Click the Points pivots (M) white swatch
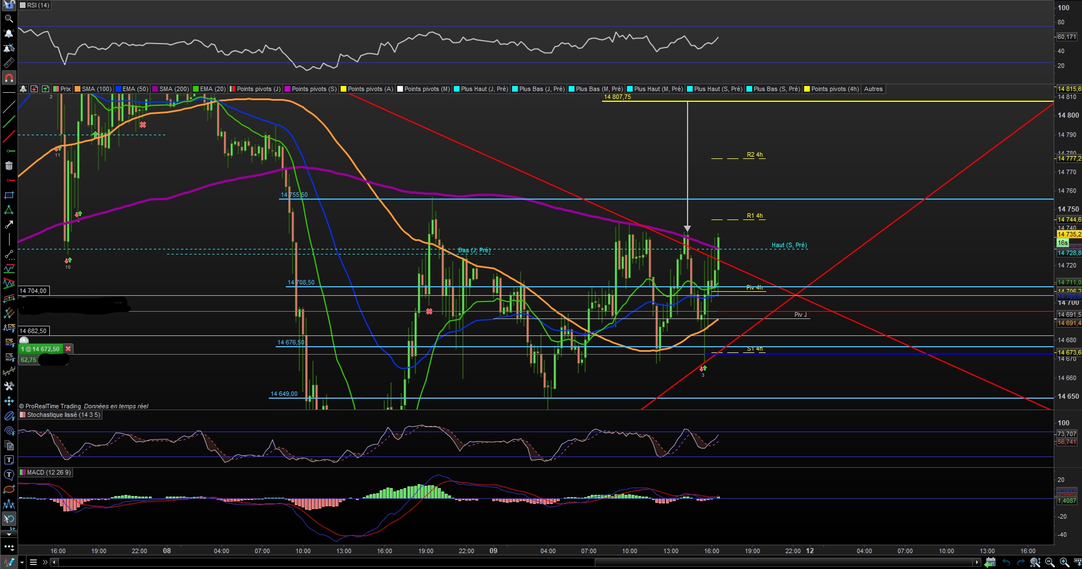 (400, 89)
